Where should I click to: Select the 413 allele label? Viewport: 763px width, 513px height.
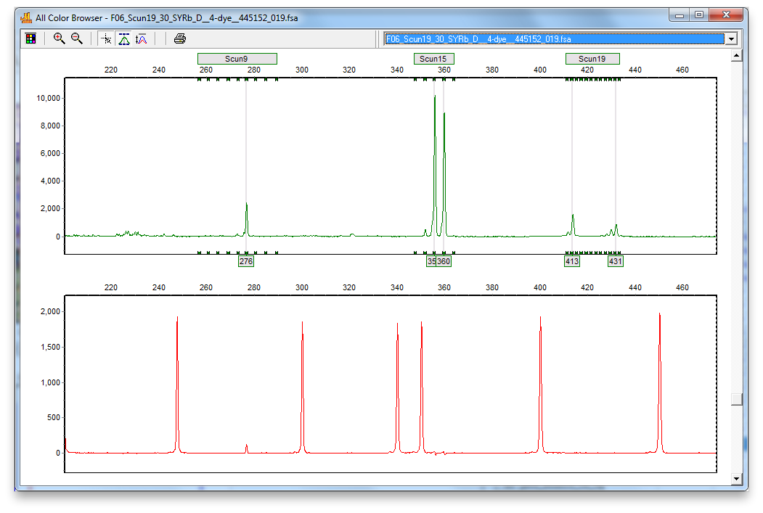(572, 261)
